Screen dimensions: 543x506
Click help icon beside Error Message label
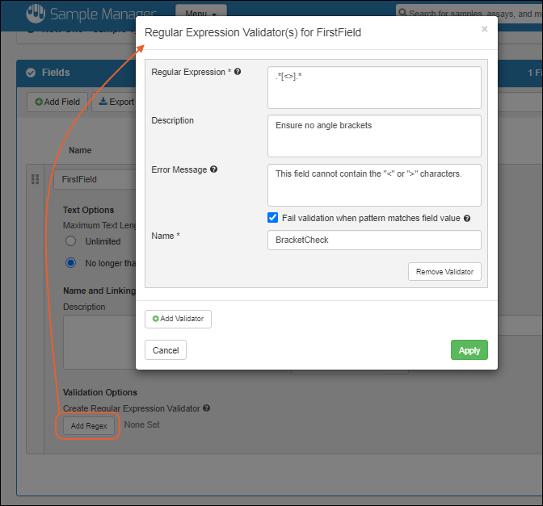coord(213,170)
